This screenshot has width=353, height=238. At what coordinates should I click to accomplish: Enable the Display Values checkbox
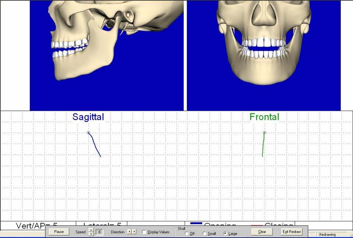coord(144,232)
